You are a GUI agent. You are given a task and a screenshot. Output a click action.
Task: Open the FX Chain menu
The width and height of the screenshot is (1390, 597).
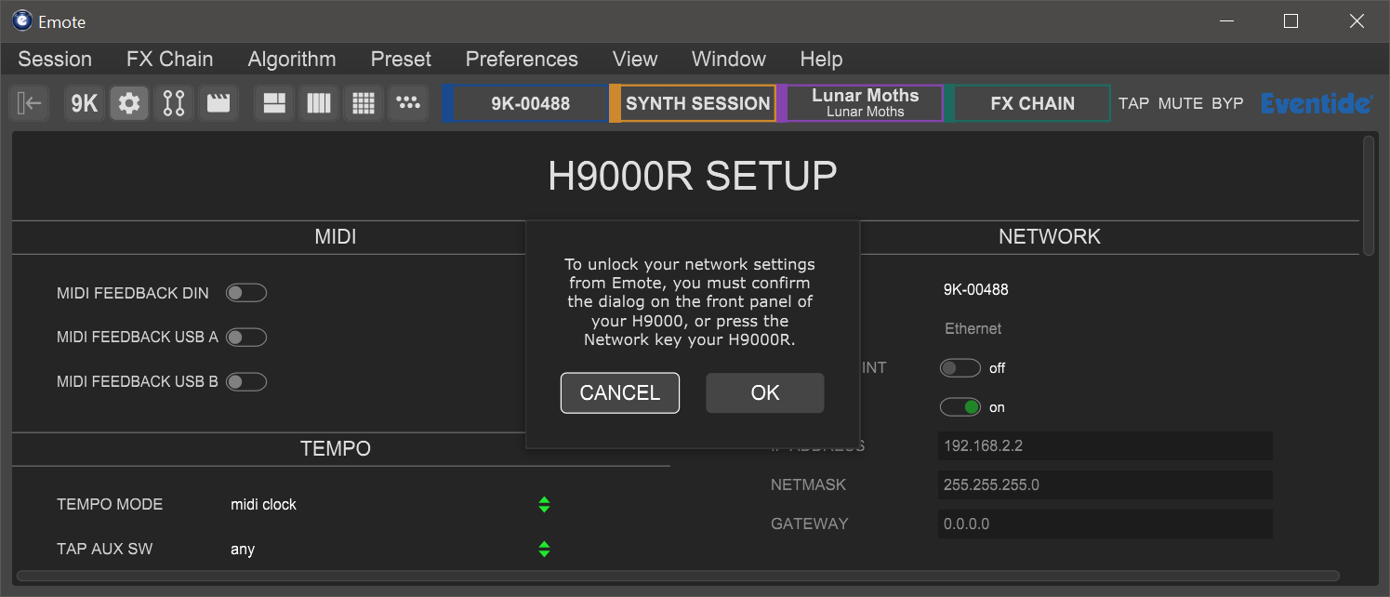(170, 60)
